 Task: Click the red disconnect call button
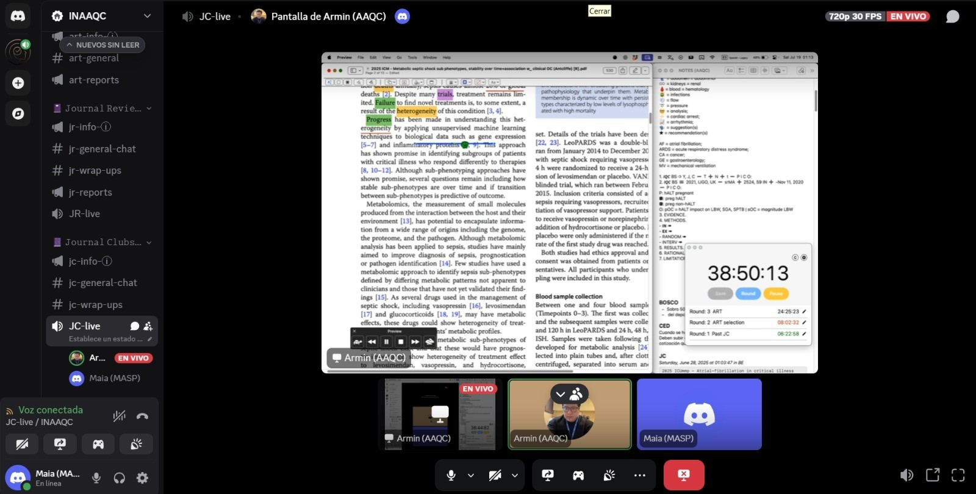[x=683, y=475]
